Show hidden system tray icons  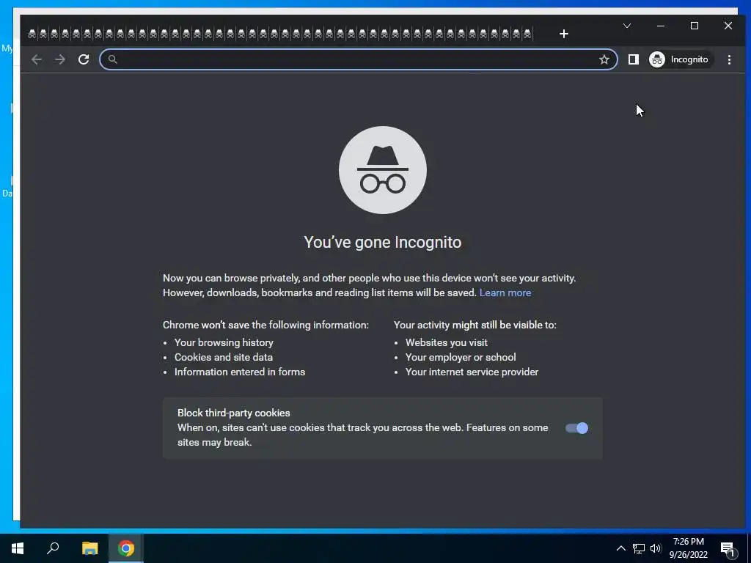620,548
